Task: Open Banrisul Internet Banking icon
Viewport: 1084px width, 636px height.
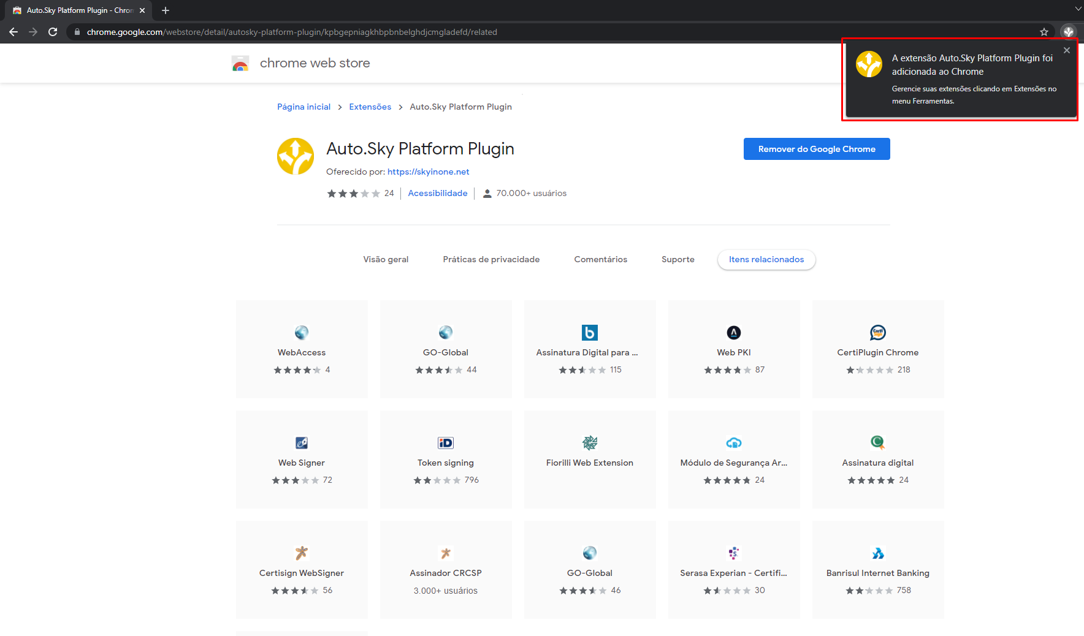Action: (x=878, y=553)
